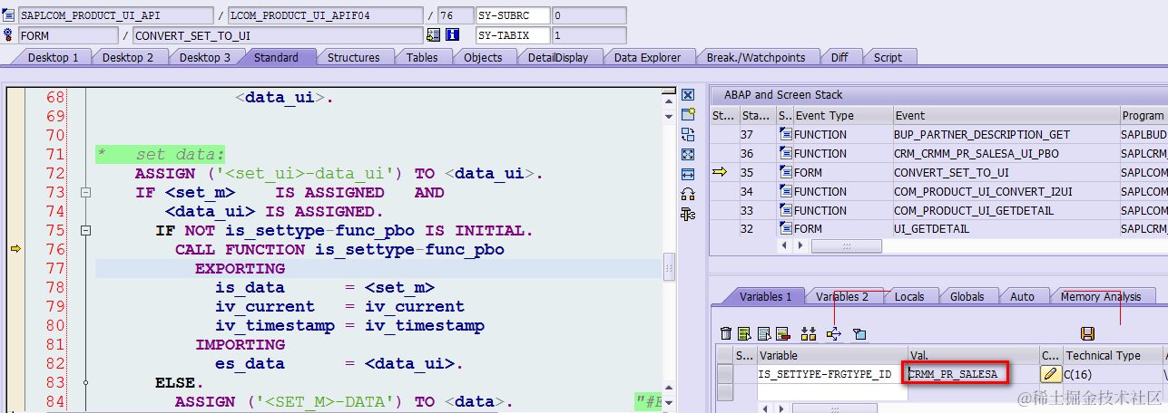Screen dimensions: 1168x413
Task: Click the horizontal maximize side icon
Action: 688,173
